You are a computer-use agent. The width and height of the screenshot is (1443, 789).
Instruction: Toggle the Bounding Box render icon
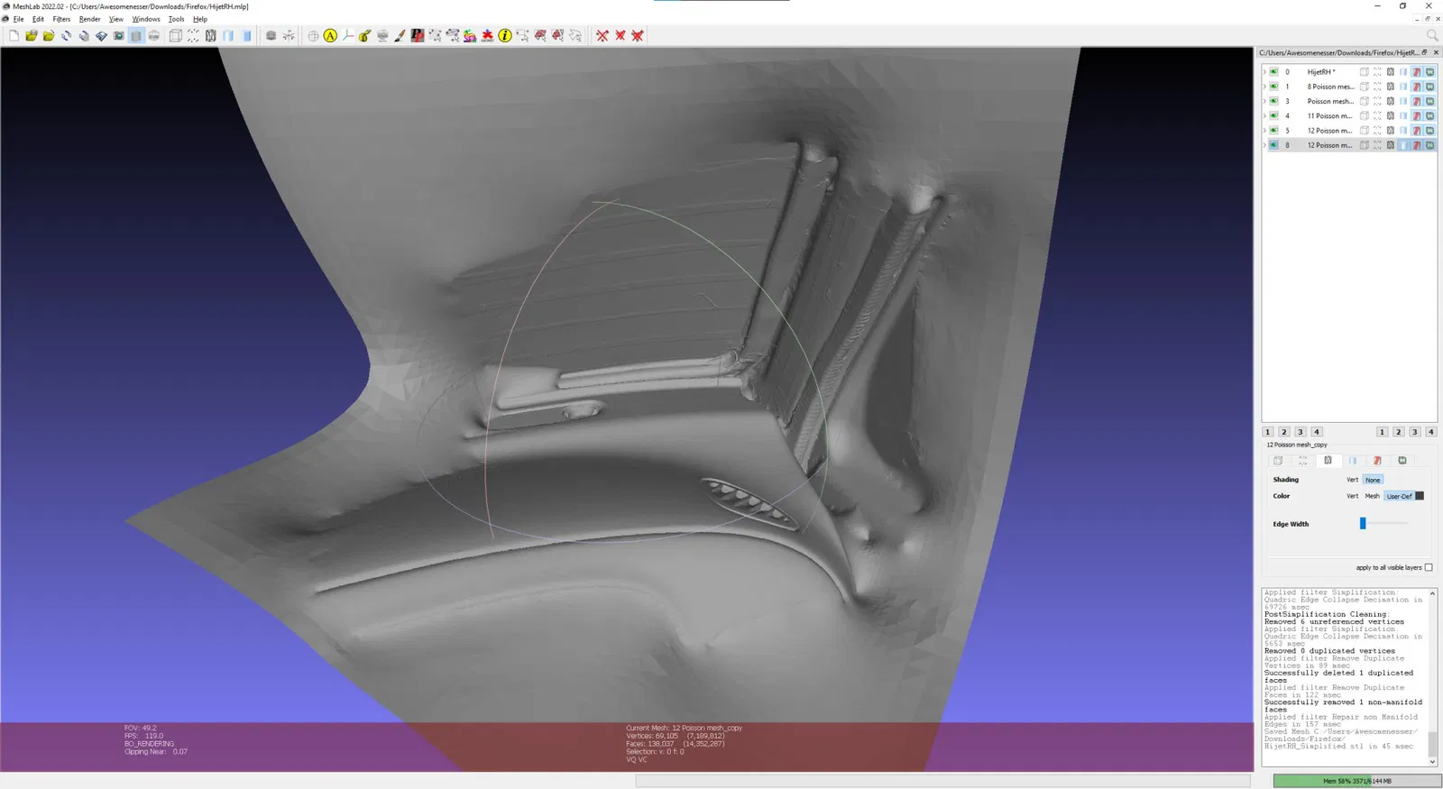click(176, 36)
